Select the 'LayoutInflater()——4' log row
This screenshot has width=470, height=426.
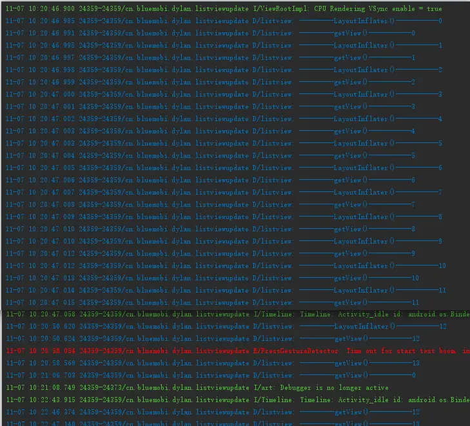click(224, 119)
